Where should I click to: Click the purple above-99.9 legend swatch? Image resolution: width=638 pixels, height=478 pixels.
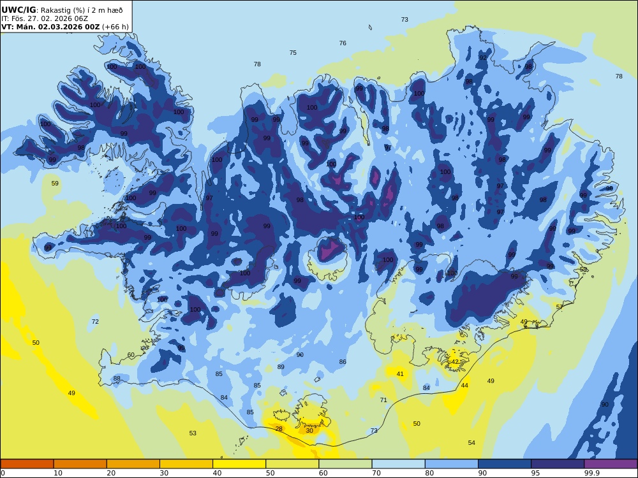click(x=611, y=464)
